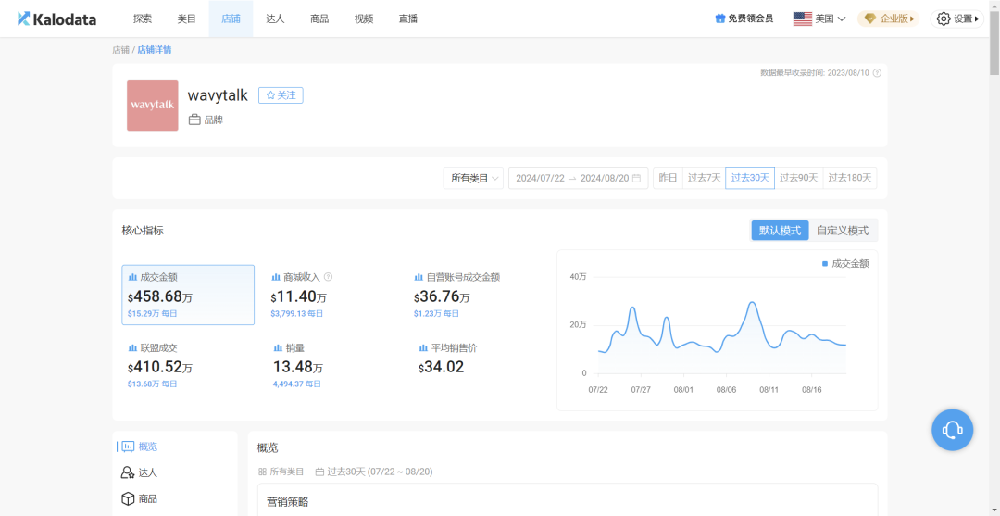
Task: Click the diamond icon for 企业版
Action: 869,19
